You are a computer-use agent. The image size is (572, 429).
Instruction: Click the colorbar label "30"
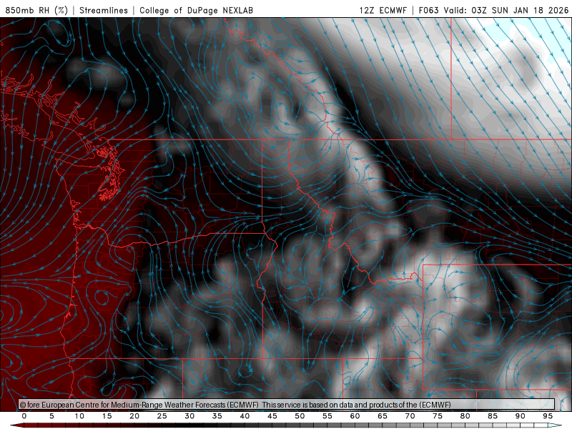coord(189,416)
